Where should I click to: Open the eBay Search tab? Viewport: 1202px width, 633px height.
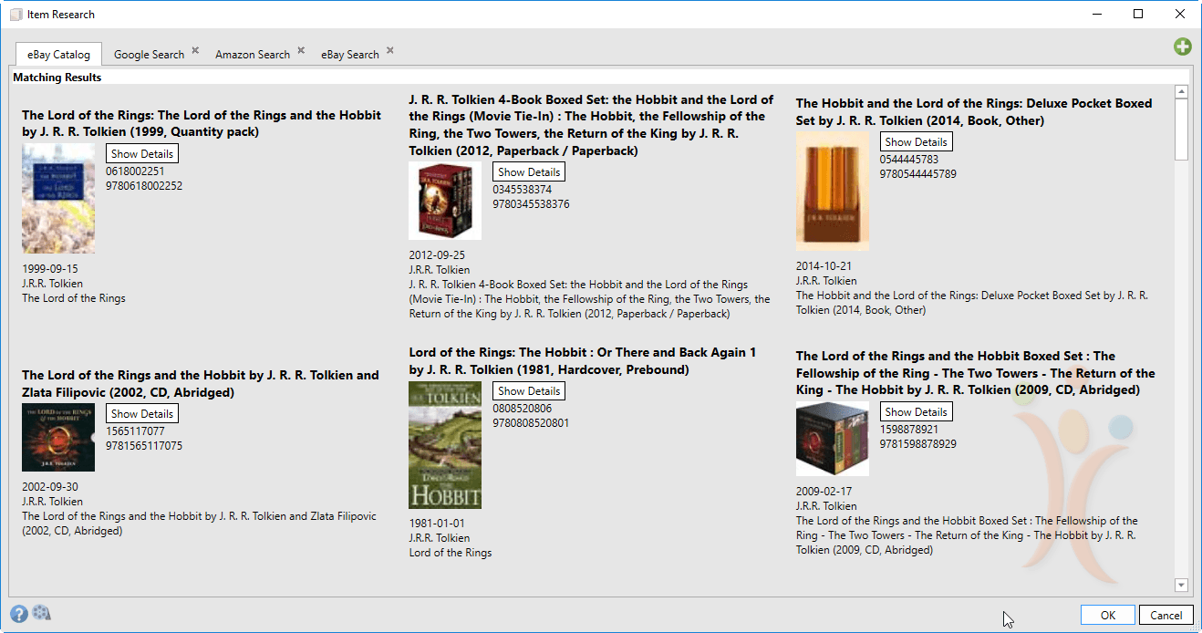coord(349,55)
